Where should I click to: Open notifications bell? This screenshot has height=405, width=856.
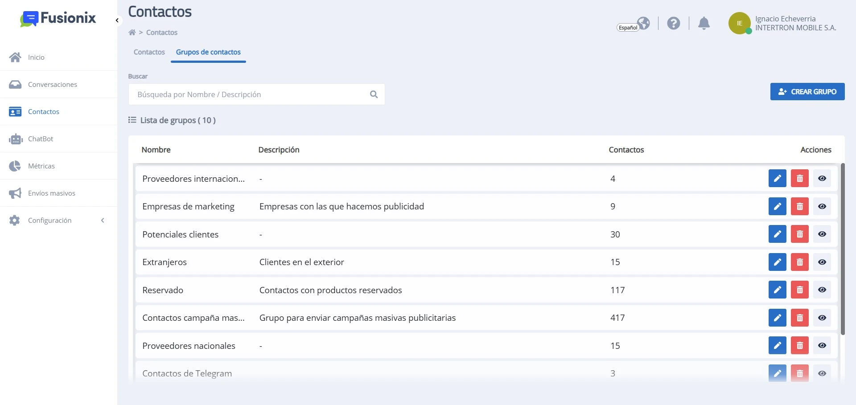(x=704, y=23)
